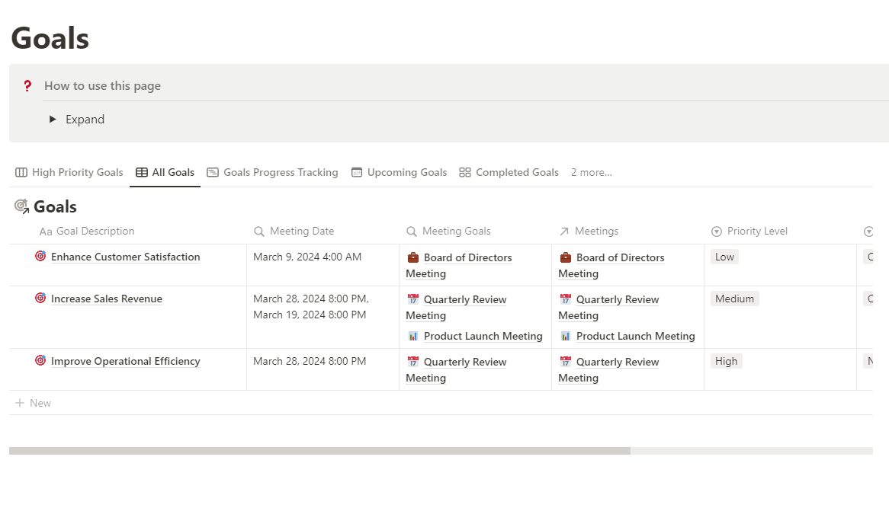Open the Goals Progress Tracking tab
889x511 pixels.
272,173
